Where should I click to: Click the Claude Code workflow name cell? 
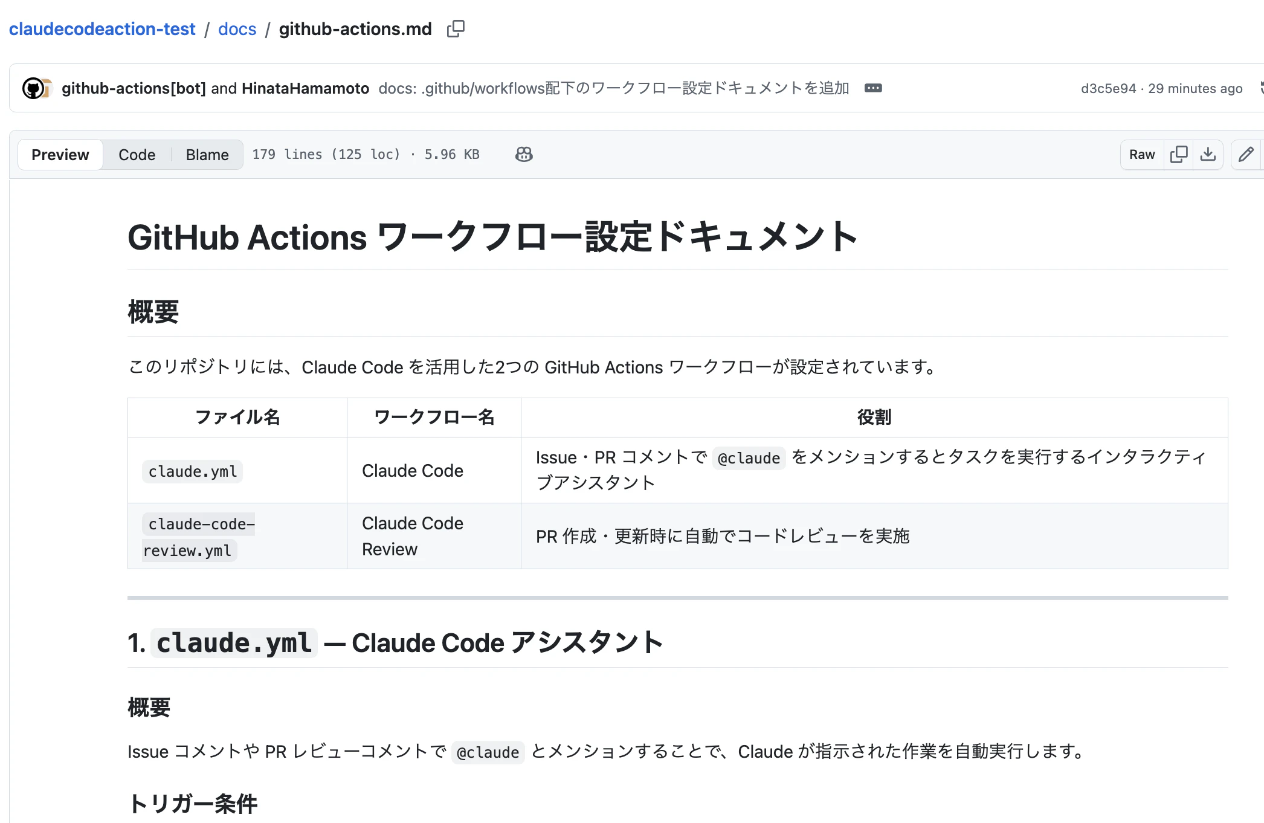(x=434, y=470)
